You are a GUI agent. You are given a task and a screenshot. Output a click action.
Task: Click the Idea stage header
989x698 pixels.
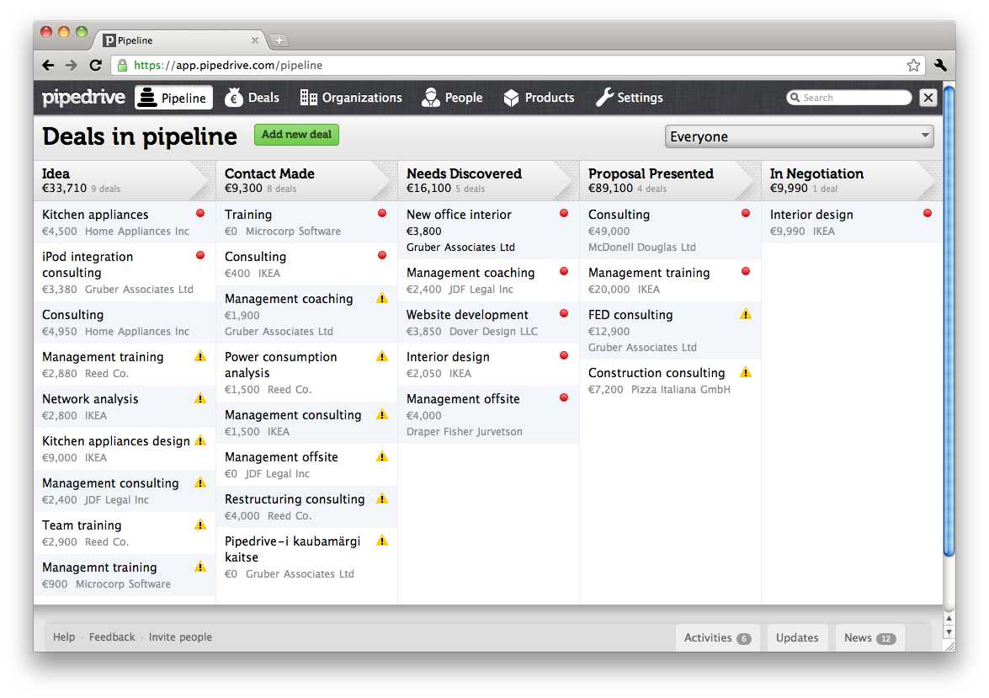[125, 180]
